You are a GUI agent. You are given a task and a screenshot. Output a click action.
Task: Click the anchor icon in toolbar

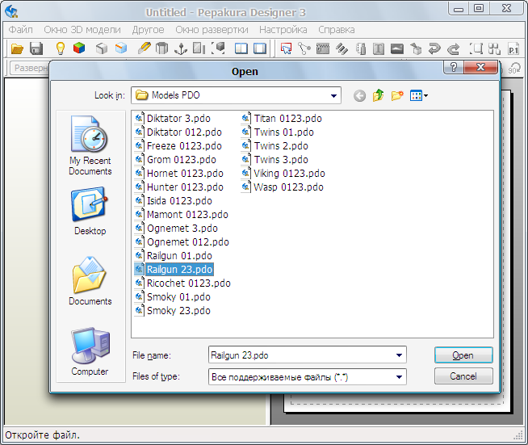tap(181, 48)
